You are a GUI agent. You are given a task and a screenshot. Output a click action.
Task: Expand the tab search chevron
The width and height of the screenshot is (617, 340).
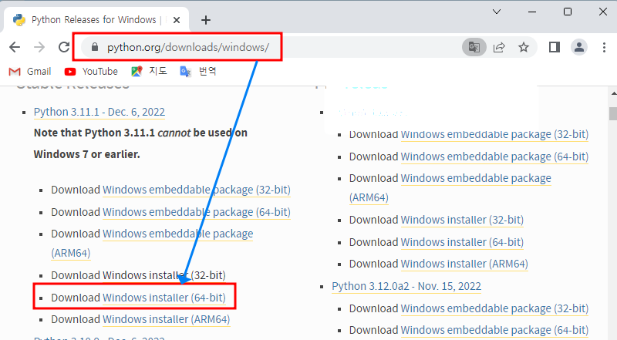tap(497, 12)
